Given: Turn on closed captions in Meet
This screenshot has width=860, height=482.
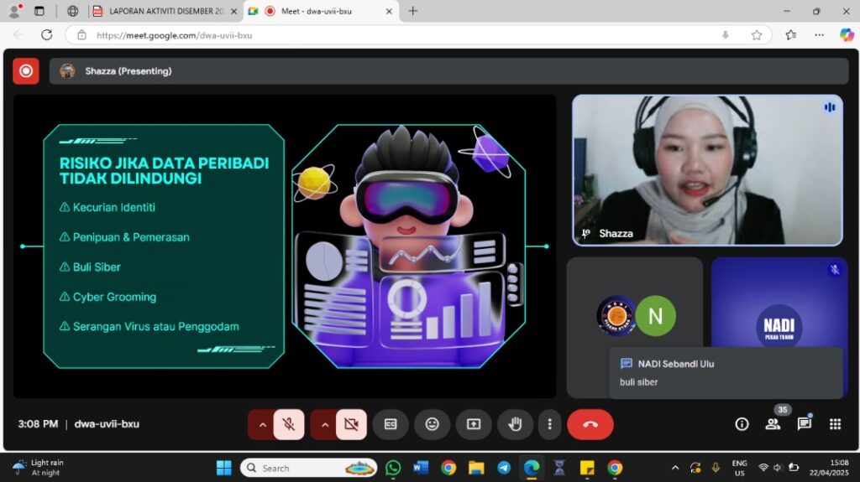Looking at the screenshot, I should point(391,424).
